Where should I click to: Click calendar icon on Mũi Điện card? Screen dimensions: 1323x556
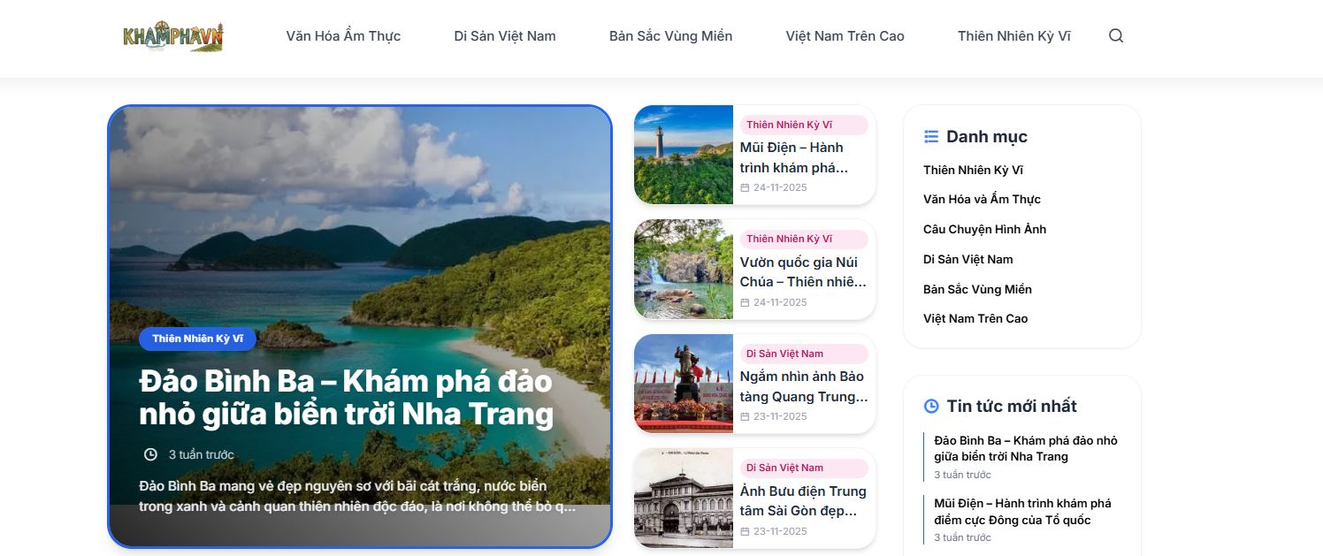click(x=745, y=187)
